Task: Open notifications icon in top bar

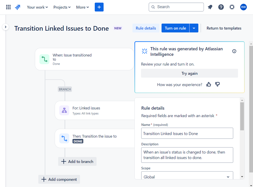Action: click(210, 7)
